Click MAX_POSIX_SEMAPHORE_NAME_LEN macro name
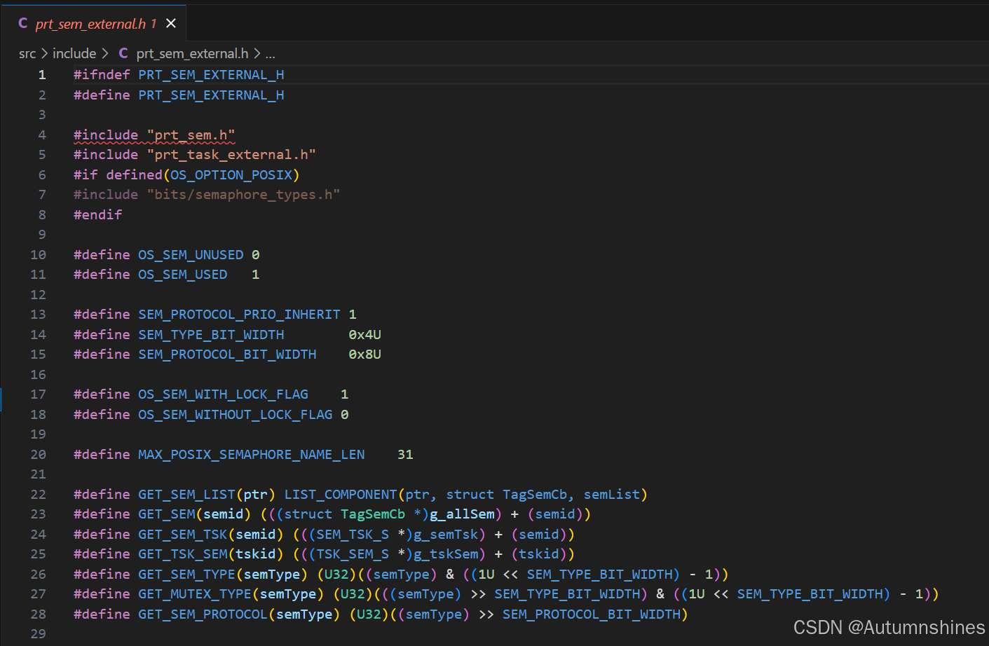Screen dimensions: 989x646 [252, 455]
